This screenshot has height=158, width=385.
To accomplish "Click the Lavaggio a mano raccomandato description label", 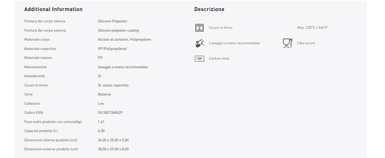I will click(x=234, y=43).
